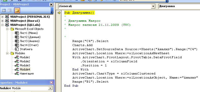Click the .Position = 1 line
Screen dimensions: 200x92
(94, 66)
